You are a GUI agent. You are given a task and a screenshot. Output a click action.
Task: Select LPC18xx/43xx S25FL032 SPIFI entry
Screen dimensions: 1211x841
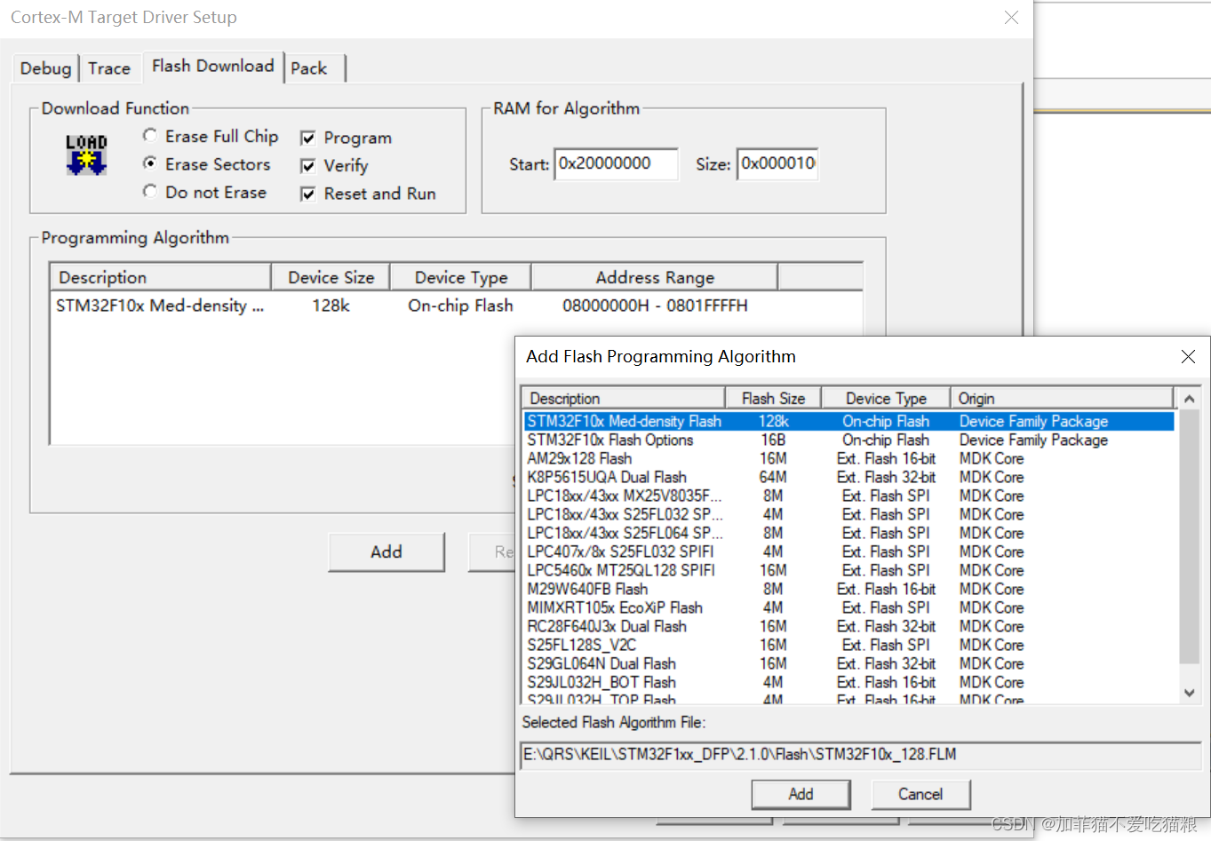pyautogui.click(x=848, y=514)
